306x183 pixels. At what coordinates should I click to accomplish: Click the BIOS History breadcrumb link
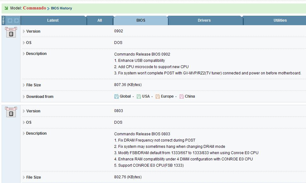pos(61,8)
